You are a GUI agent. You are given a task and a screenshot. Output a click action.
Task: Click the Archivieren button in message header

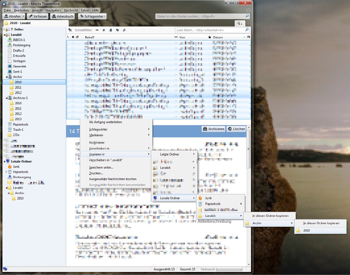tap(214, 129)
